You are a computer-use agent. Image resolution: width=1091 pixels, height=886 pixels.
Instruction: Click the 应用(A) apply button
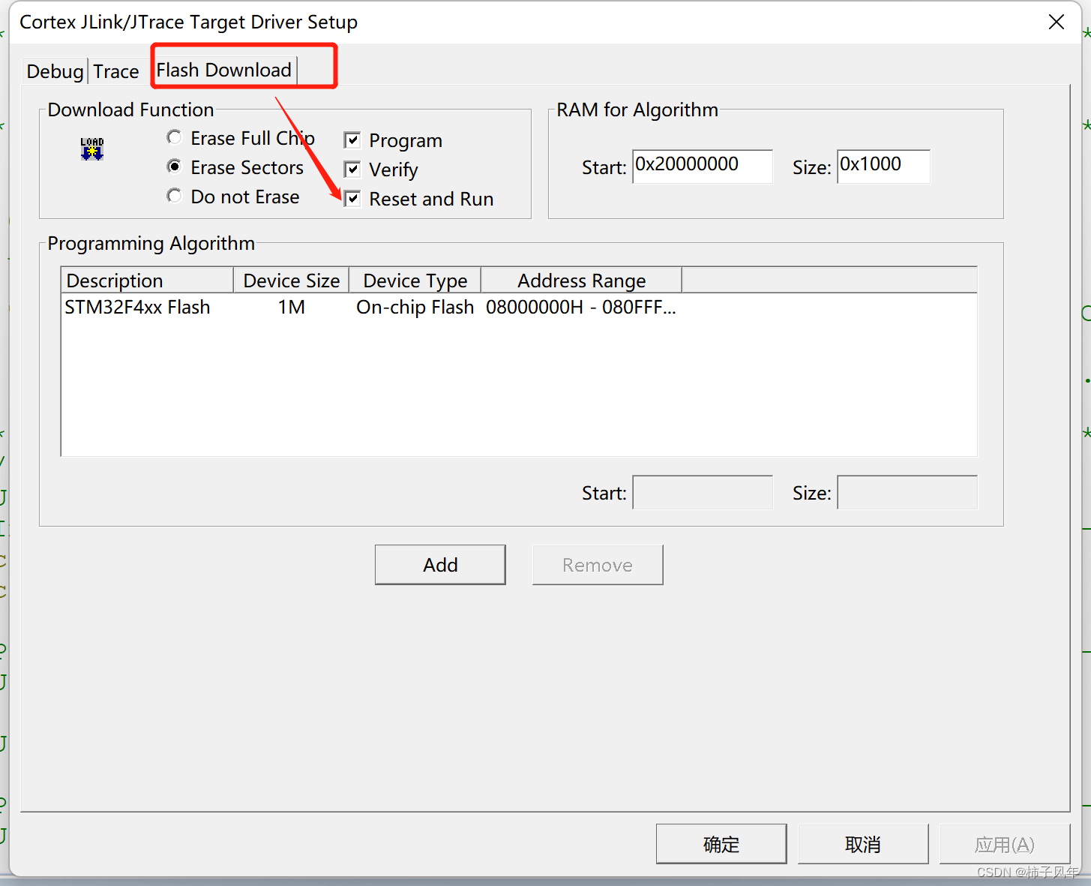pos(1005,843)
